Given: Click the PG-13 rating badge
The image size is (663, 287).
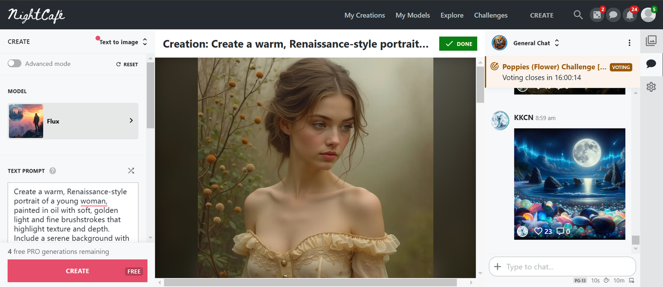Looking at the screenshot, I should (580, 280).
